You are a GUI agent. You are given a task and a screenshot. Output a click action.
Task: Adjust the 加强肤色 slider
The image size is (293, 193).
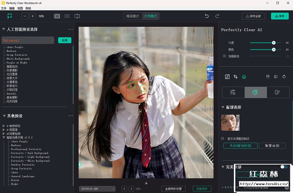265,56
